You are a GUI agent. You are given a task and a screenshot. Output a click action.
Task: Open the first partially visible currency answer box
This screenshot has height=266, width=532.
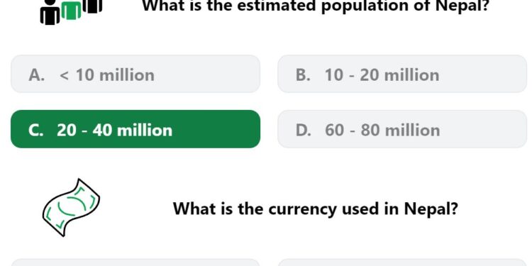[x=135, y=262]
